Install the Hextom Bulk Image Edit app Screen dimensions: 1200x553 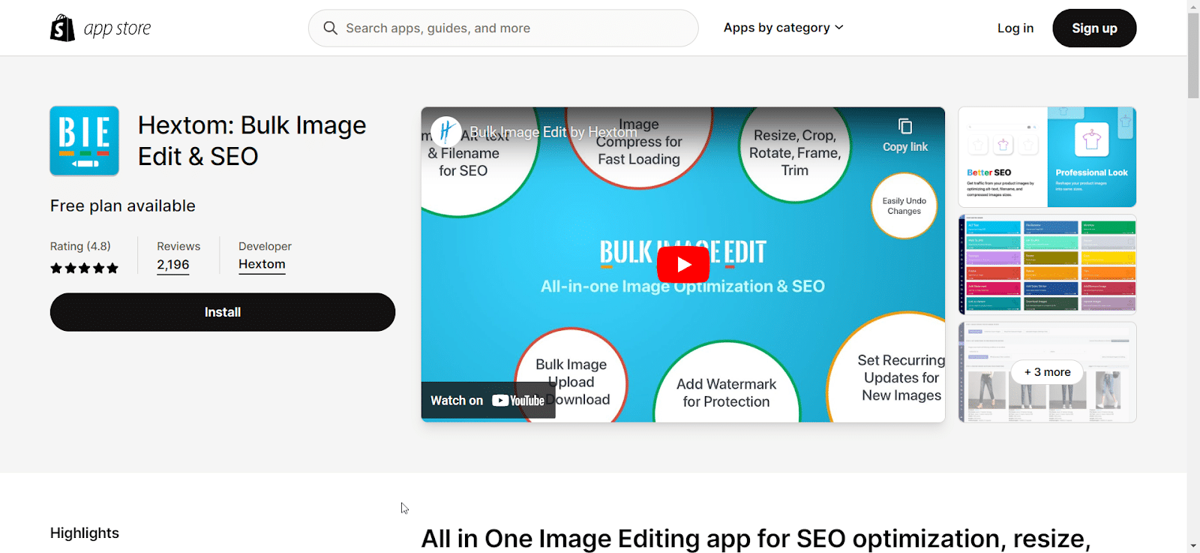coord(223,312)
